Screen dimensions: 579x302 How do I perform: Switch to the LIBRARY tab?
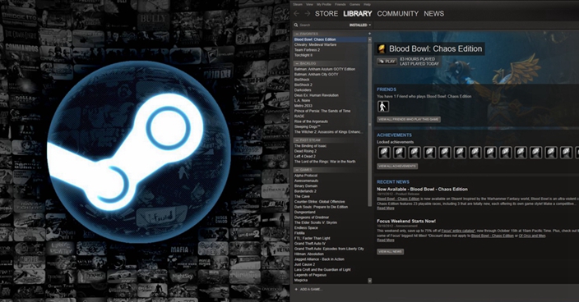point(358,14)
